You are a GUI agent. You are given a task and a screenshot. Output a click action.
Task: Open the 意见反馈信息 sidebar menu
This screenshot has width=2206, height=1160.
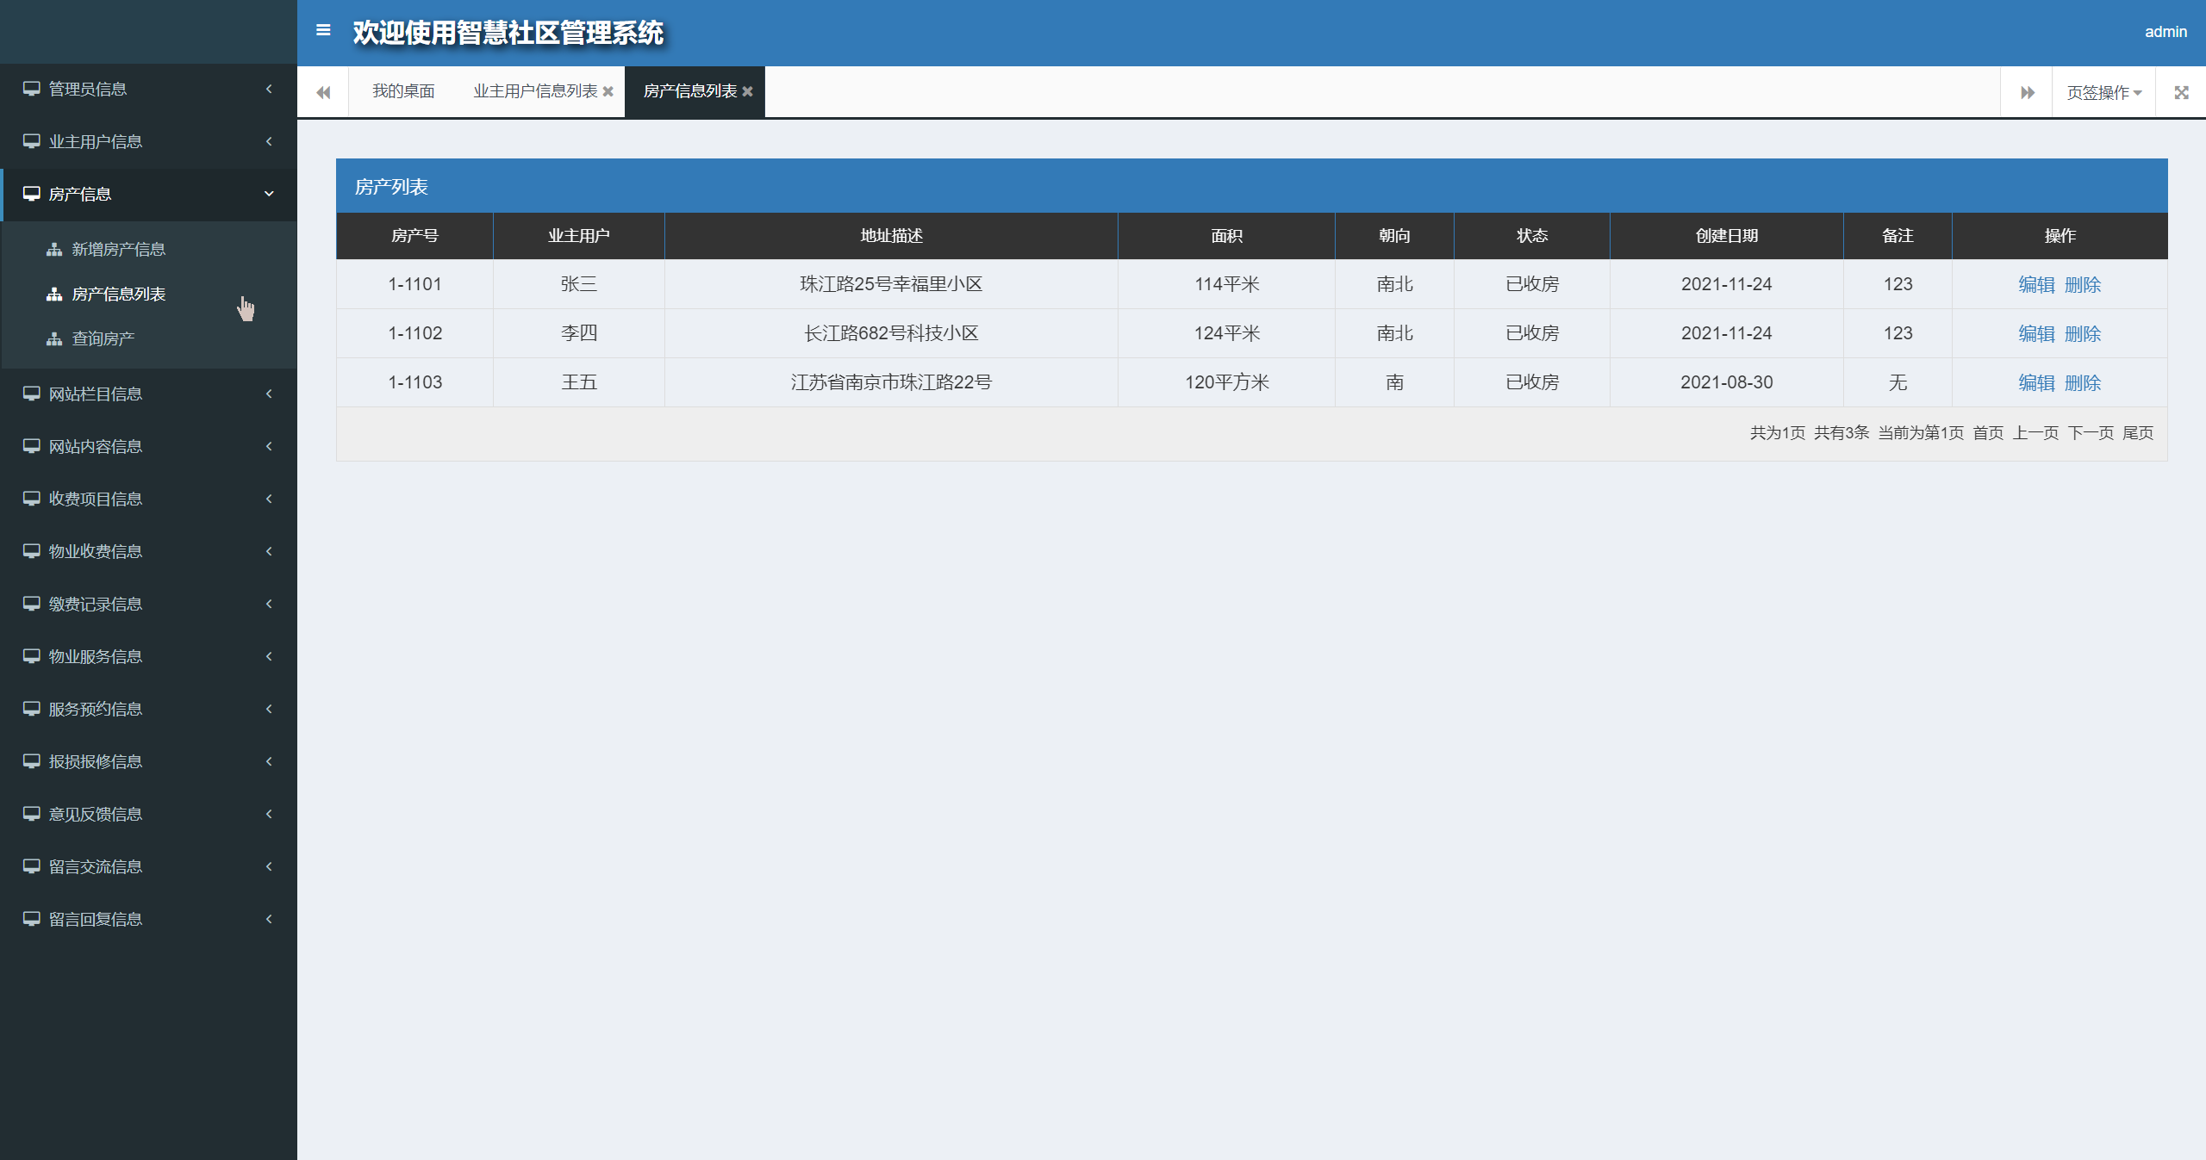pyautogui.click(x=148, y=814)
